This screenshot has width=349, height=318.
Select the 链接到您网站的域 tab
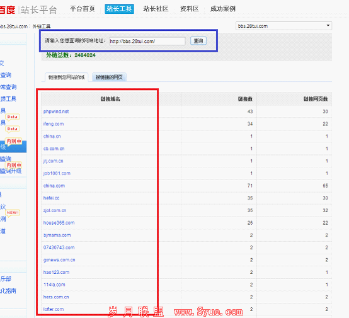pos(67,77)
